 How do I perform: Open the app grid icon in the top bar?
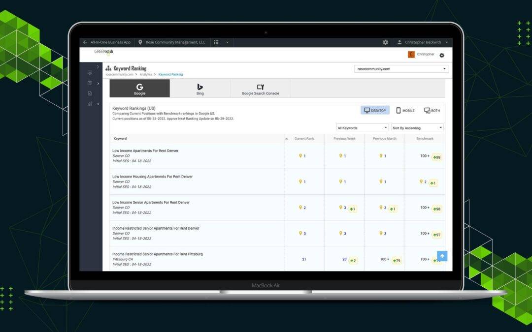pos(216,42)
